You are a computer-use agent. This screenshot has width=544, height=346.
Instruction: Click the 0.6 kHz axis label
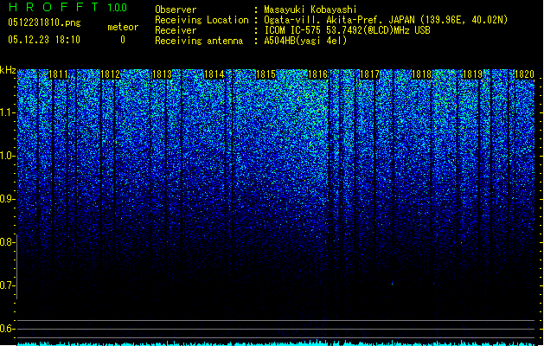coord(7,329)
